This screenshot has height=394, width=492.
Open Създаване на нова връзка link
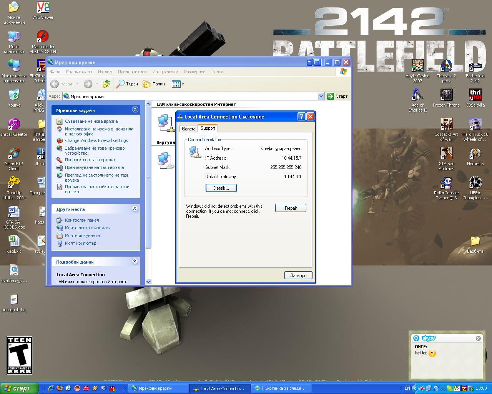tap(91, 121)
